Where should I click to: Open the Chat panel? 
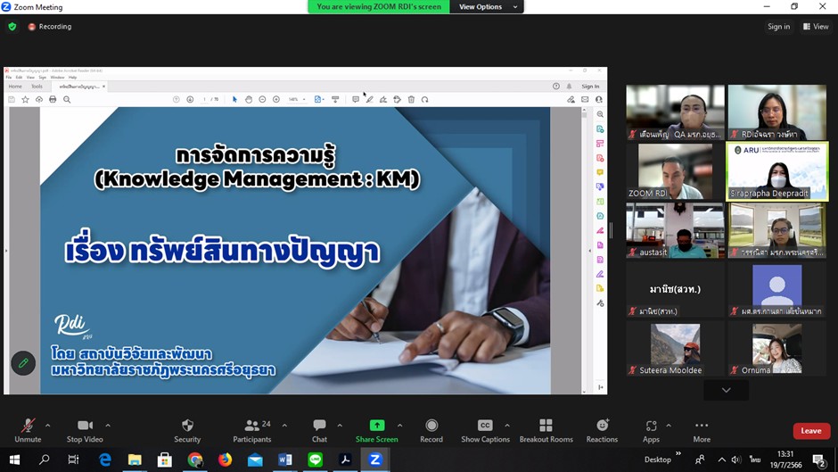319,431
